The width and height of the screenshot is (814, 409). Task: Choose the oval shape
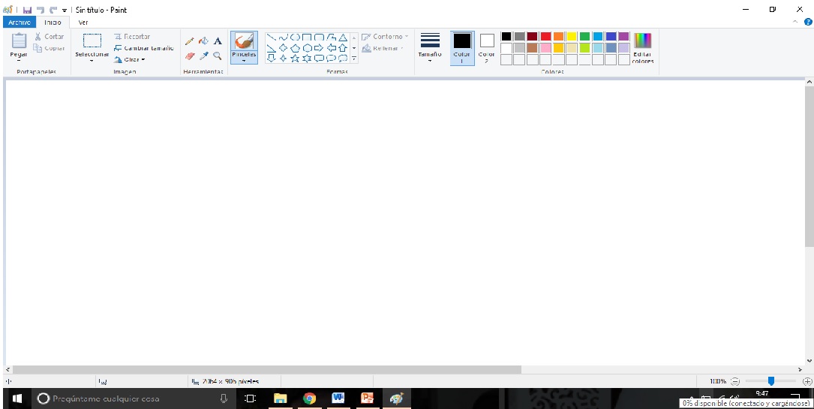pyautogui.click(x=295, y=38)
